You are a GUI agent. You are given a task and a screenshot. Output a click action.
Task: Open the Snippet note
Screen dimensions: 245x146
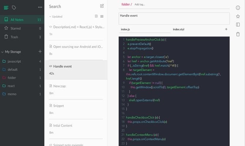coord(76,109)
